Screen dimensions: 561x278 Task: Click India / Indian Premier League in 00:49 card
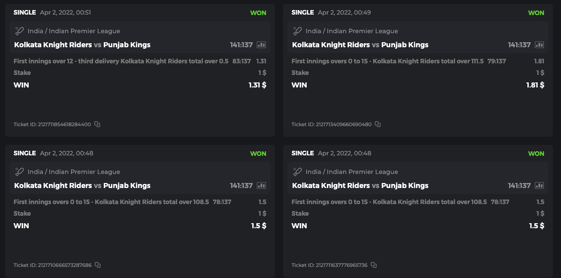pos(352,31)
